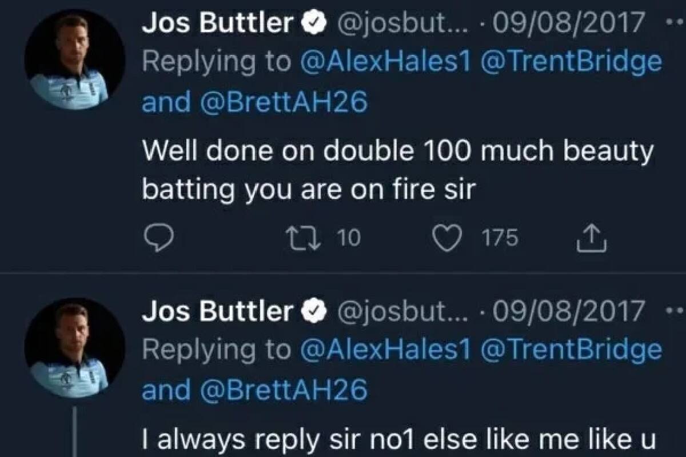The height and width of the screenshot is (457, 686).
Task: Open @AlexHales1 mention in first tweet
Action: pyautogui.click(x=385, y=63)
